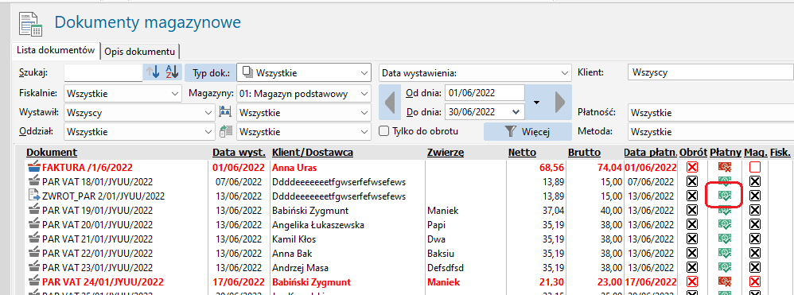Open the Data wystawienia dropdown
The image size is (794, 295).
pyautogui.click(x=474, y=73)
